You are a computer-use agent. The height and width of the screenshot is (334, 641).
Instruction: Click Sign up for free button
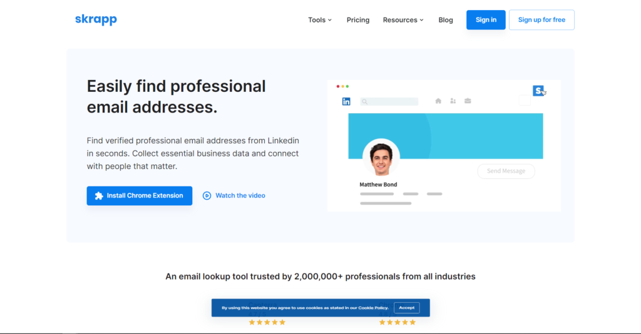(541, 19)
